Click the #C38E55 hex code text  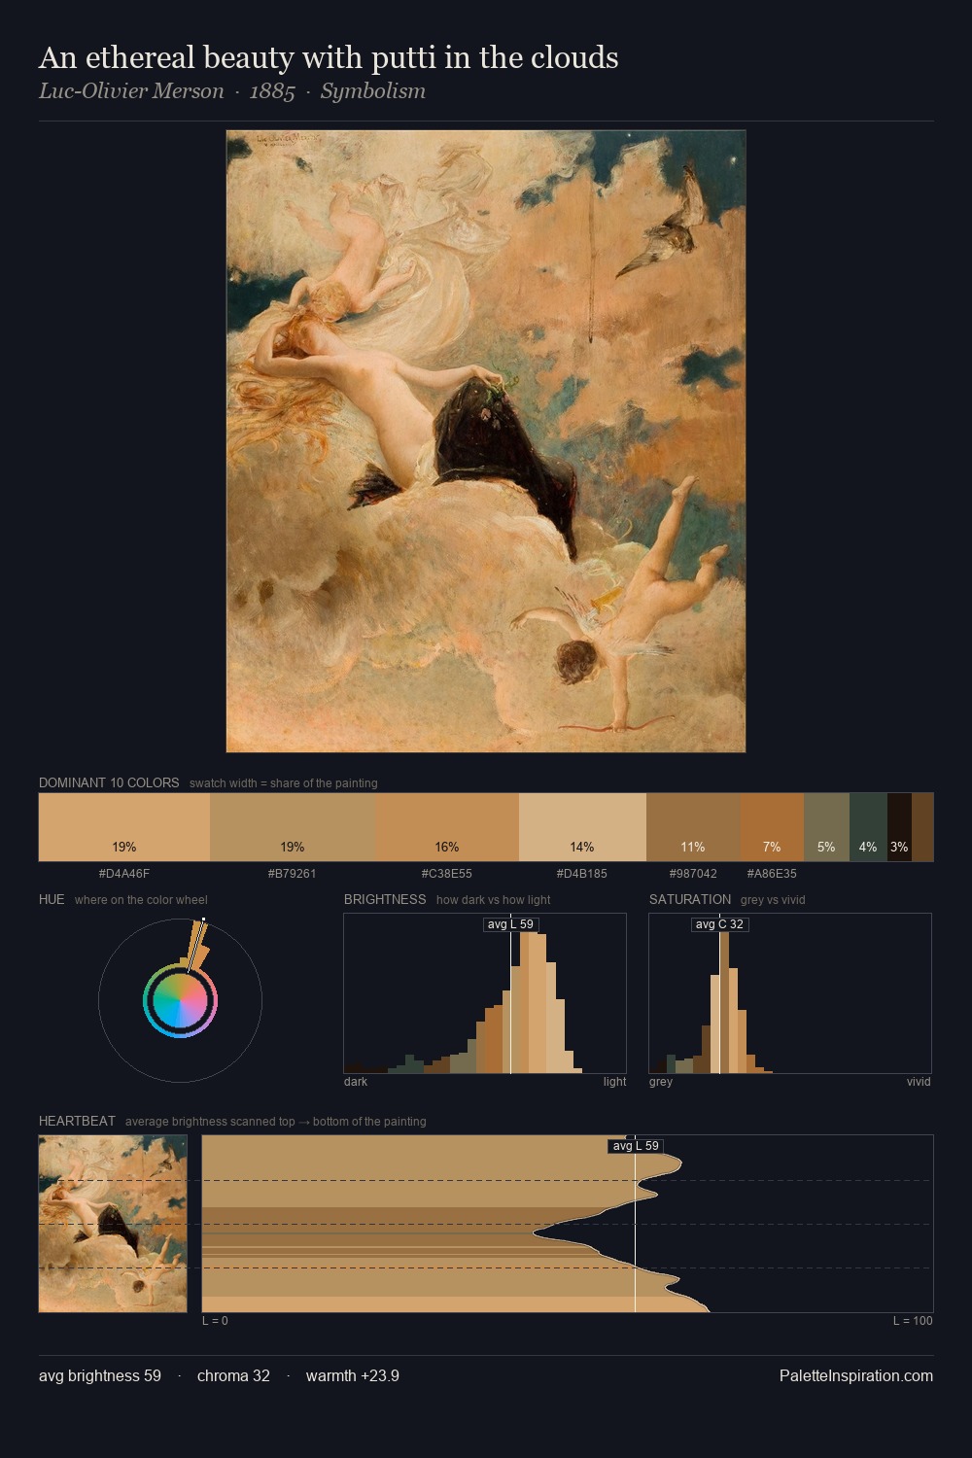pyautogui.click(x=447, y=873)
